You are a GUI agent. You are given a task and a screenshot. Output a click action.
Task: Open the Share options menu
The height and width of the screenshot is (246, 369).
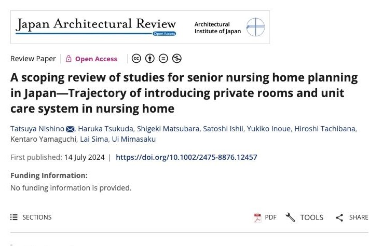[351, 217]
